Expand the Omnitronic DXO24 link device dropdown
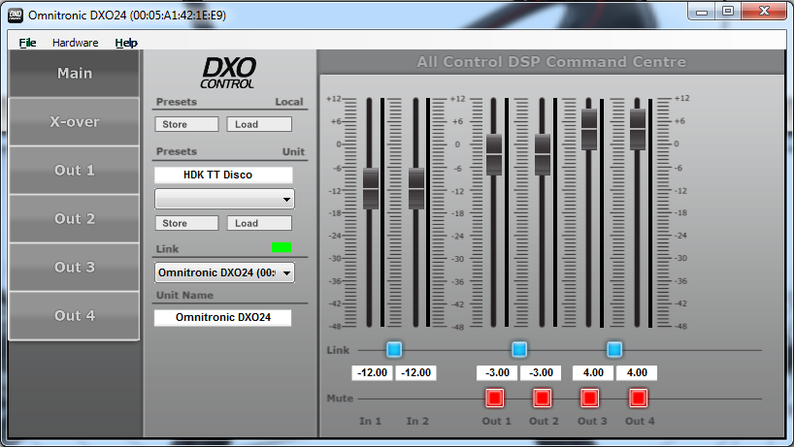The width and height of the screenshot is (795, 447). (224, 272)
